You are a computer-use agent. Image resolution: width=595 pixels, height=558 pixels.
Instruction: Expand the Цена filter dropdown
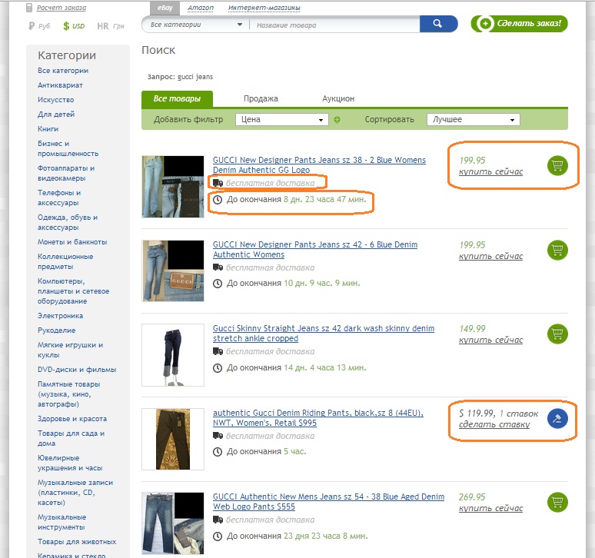click(x=282, y=120)
